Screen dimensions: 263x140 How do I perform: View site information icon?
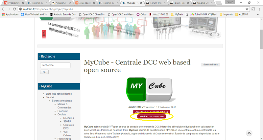[x=20, y=9]
